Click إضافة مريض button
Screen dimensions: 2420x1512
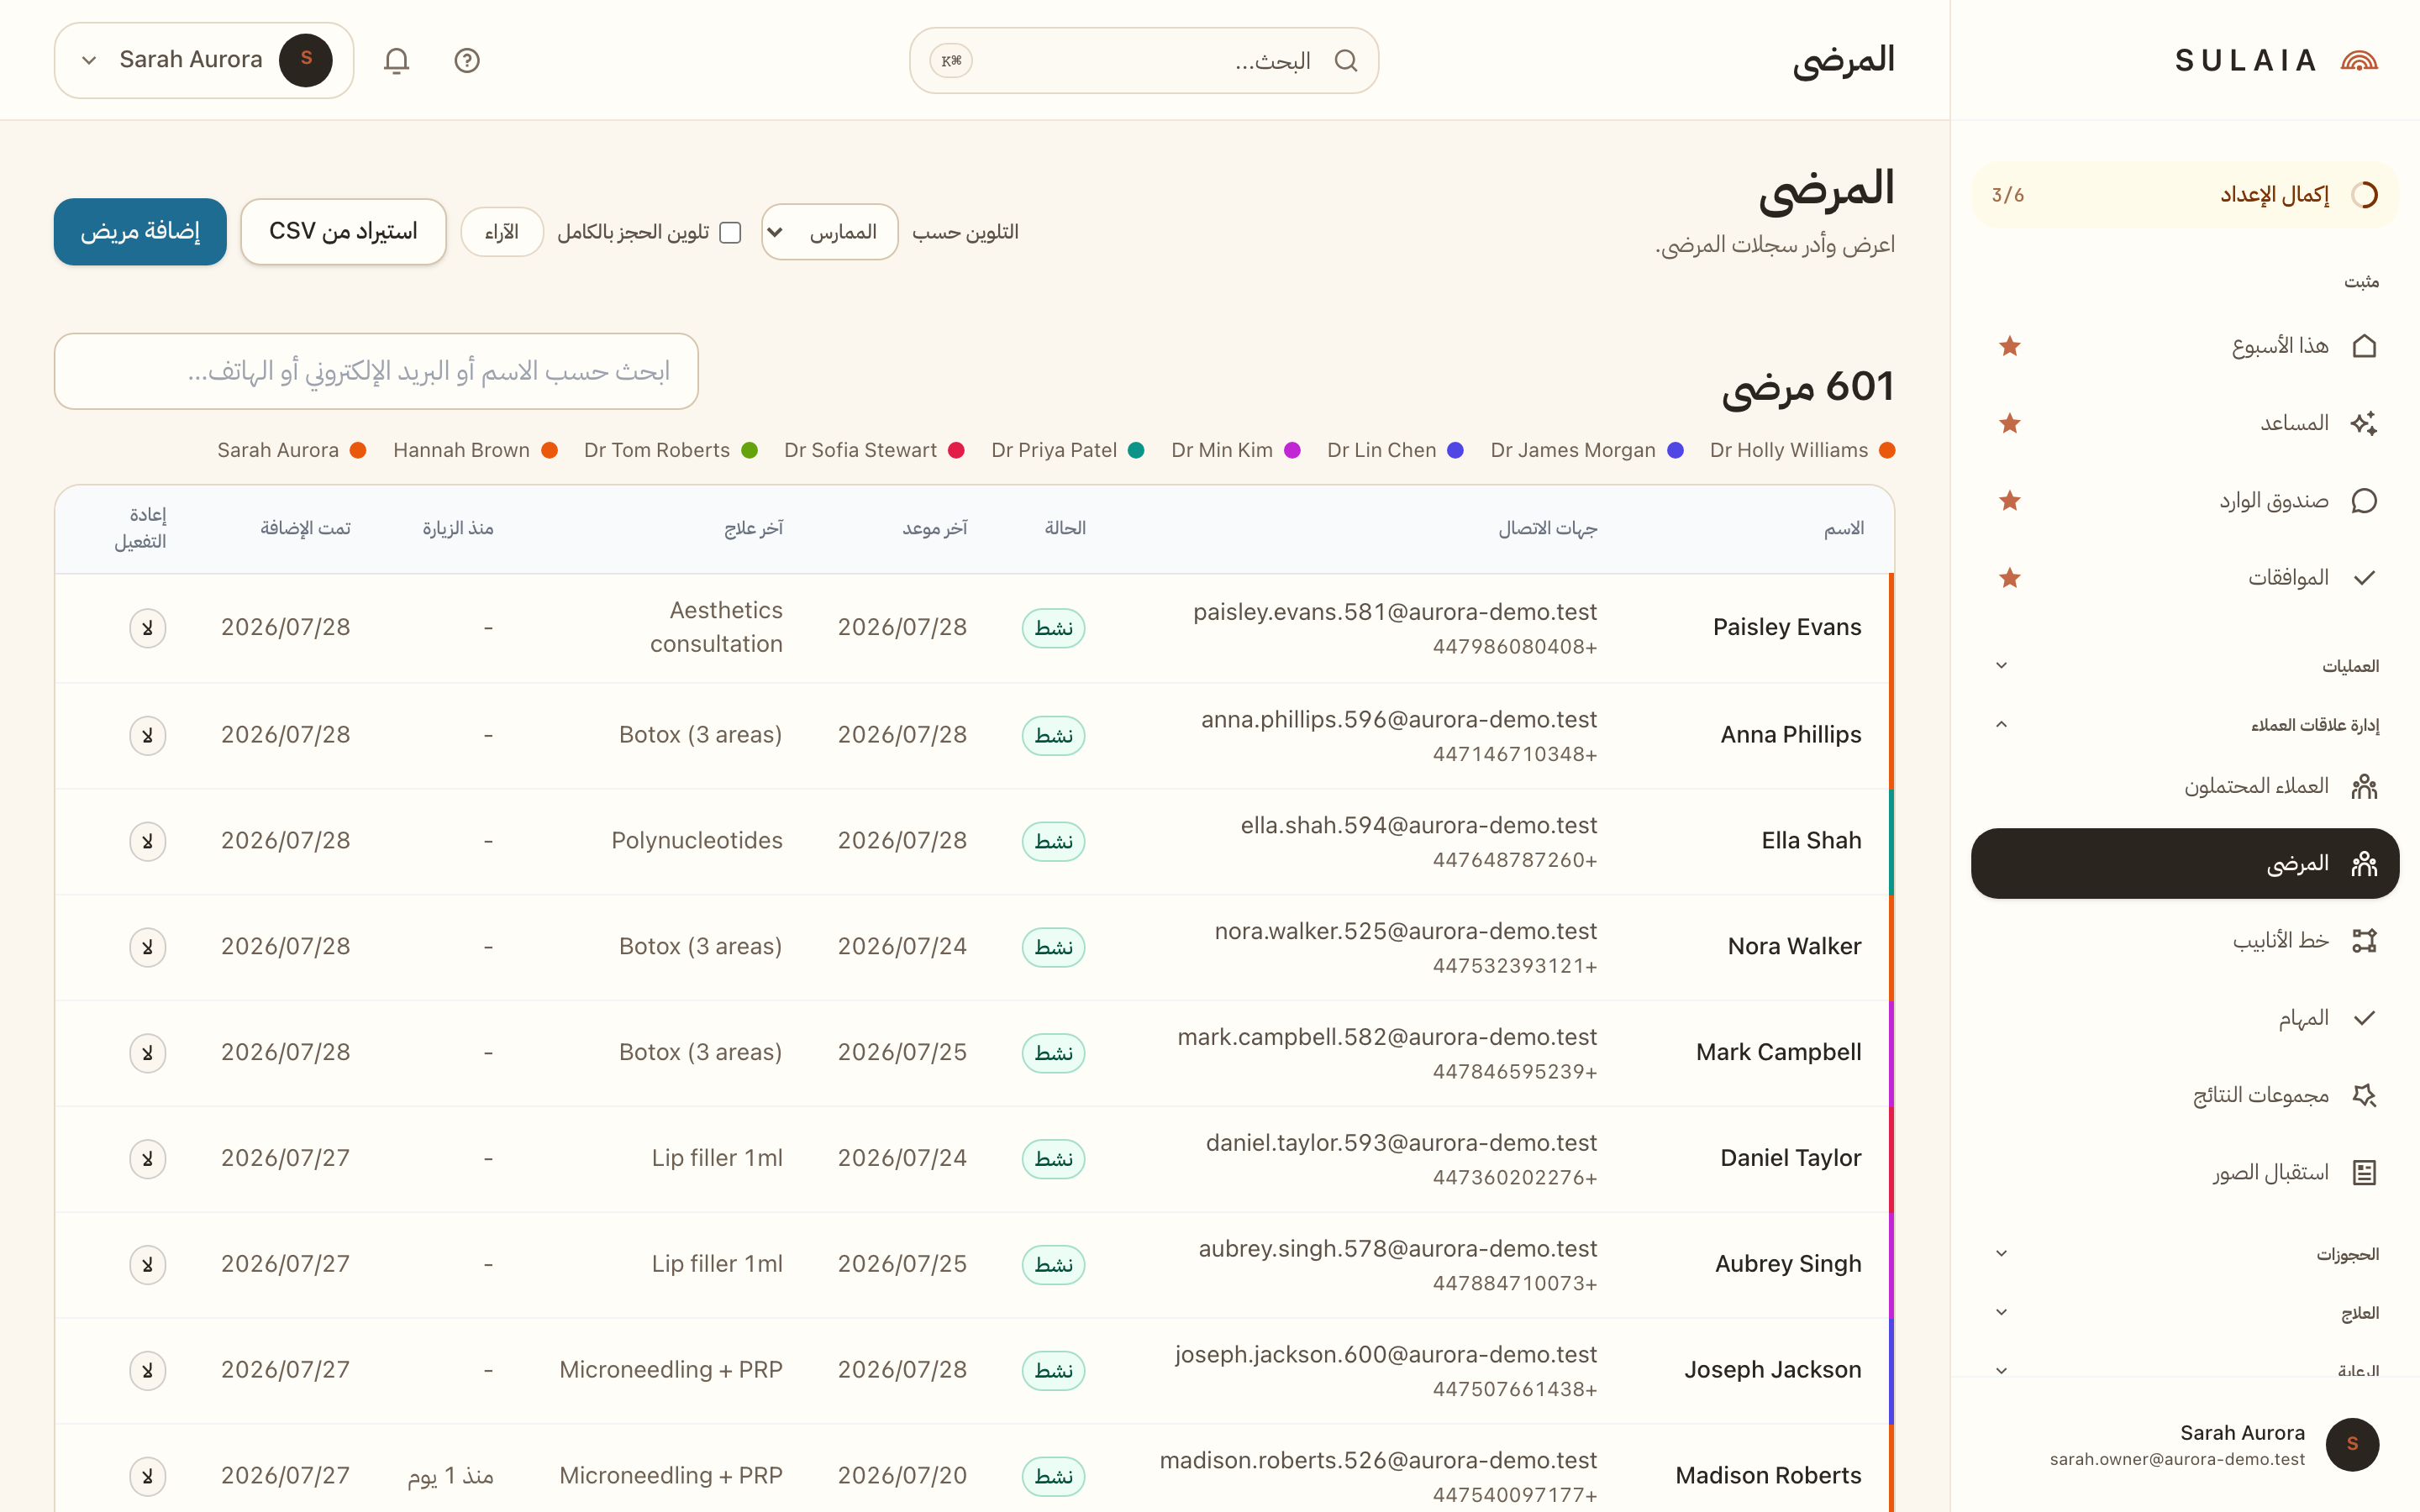coord(140,232)
